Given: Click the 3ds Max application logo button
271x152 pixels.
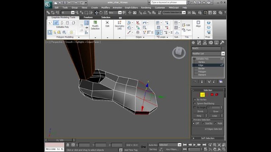Looking at the screenshot, I should tap(48, 4).
